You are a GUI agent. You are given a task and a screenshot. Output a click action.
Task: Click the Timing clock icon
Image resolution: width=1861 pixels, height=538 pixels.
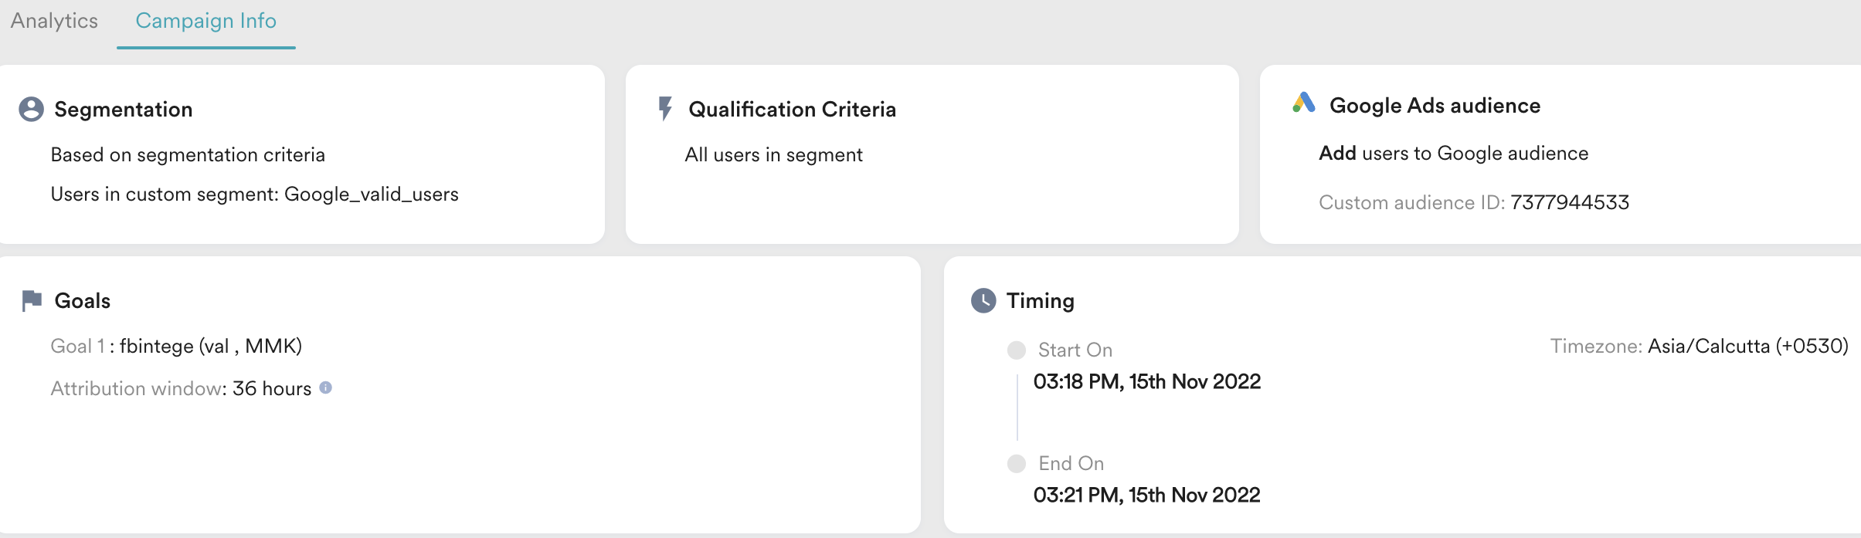983,300
